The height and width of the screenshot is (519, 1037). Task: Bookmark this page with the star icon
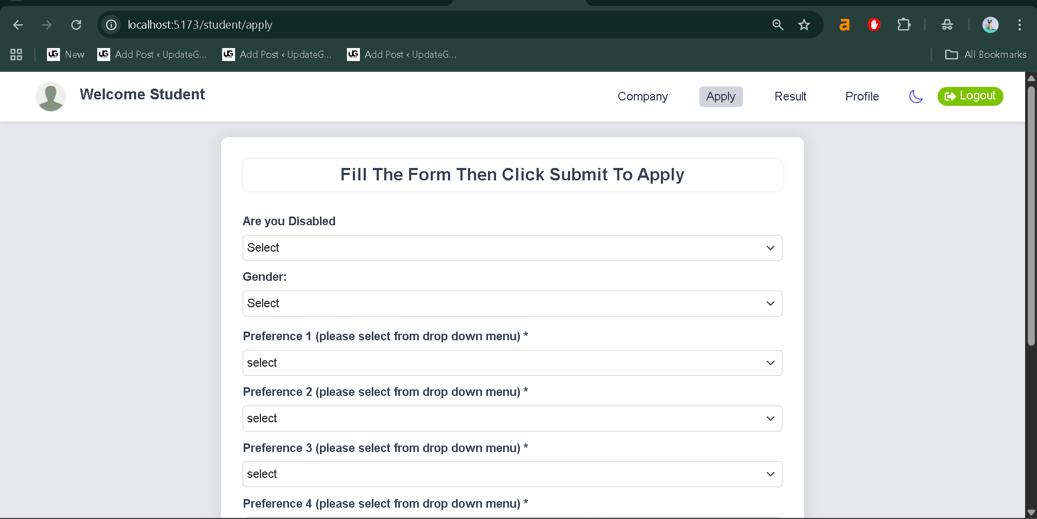[x=804, y=25]
